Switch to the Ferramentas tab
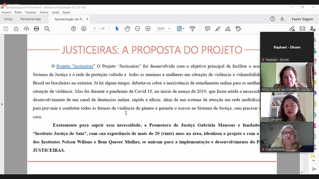 click(x=31, y=19)
